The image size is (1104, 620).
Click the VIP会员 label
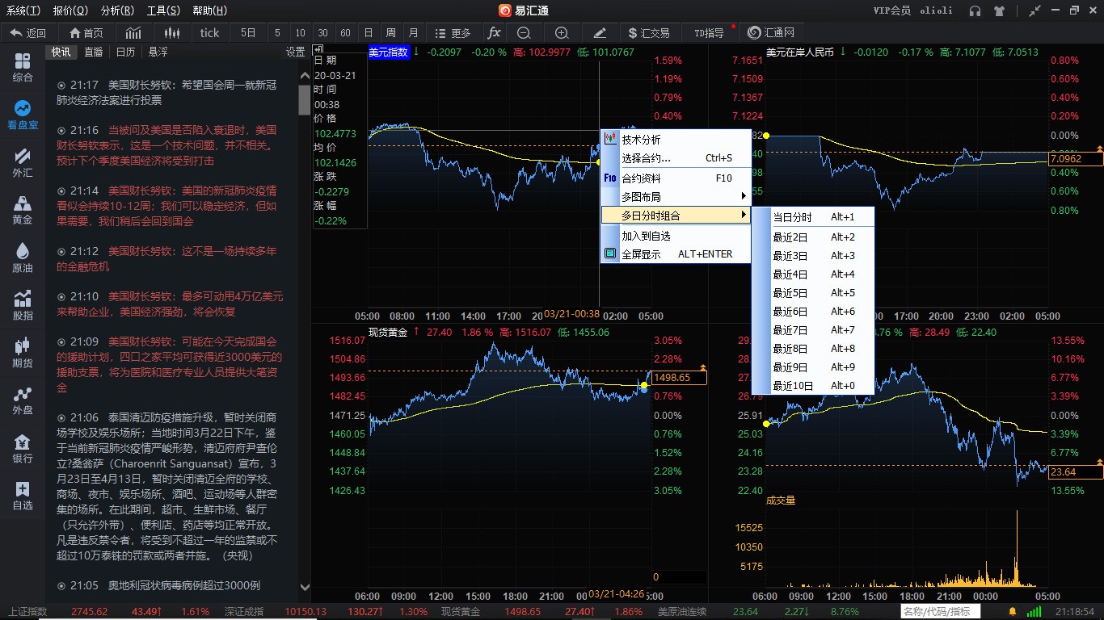[892, 10]
